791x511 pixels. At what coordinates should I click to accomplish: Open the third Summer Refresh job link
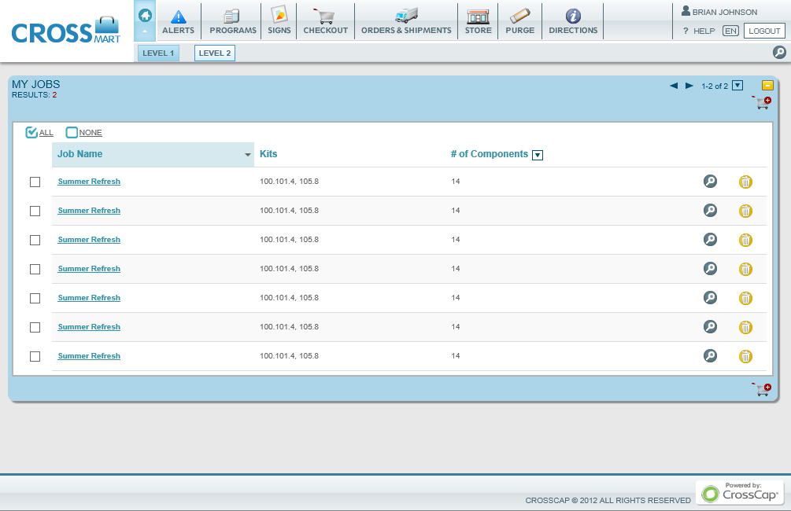click(89, 240)
